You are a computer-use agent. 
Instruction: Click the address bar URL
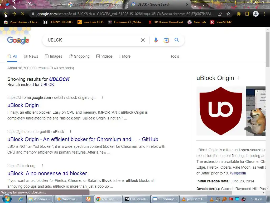[x=125, y=14]
